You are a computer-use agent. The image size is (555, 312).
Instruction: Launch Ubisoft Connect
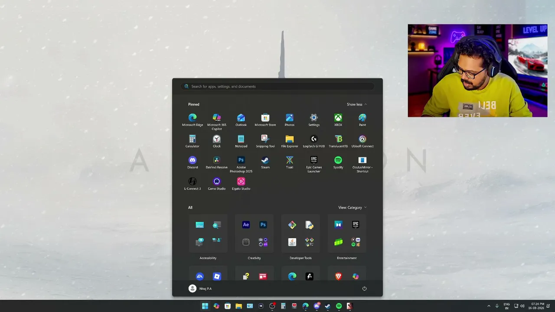(362, 141)
